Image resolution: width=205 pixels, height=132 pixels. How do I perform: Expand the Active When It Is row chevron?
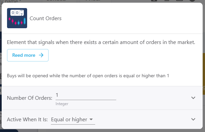(193, 119)
